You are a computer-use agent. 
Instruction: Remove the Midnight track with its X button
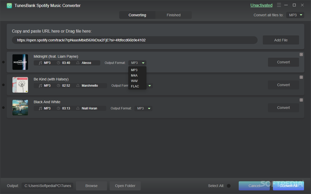click(301, 54)
